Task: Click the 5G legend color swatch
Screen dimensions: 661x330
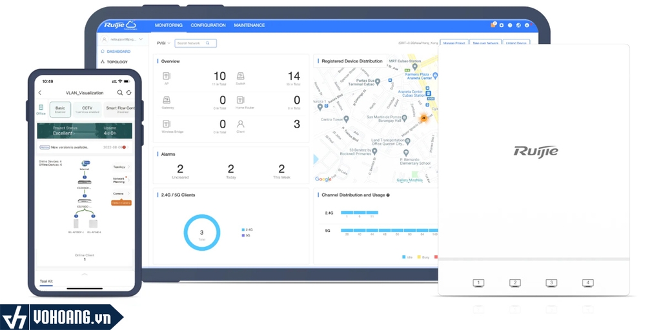Action: (243, 235)
